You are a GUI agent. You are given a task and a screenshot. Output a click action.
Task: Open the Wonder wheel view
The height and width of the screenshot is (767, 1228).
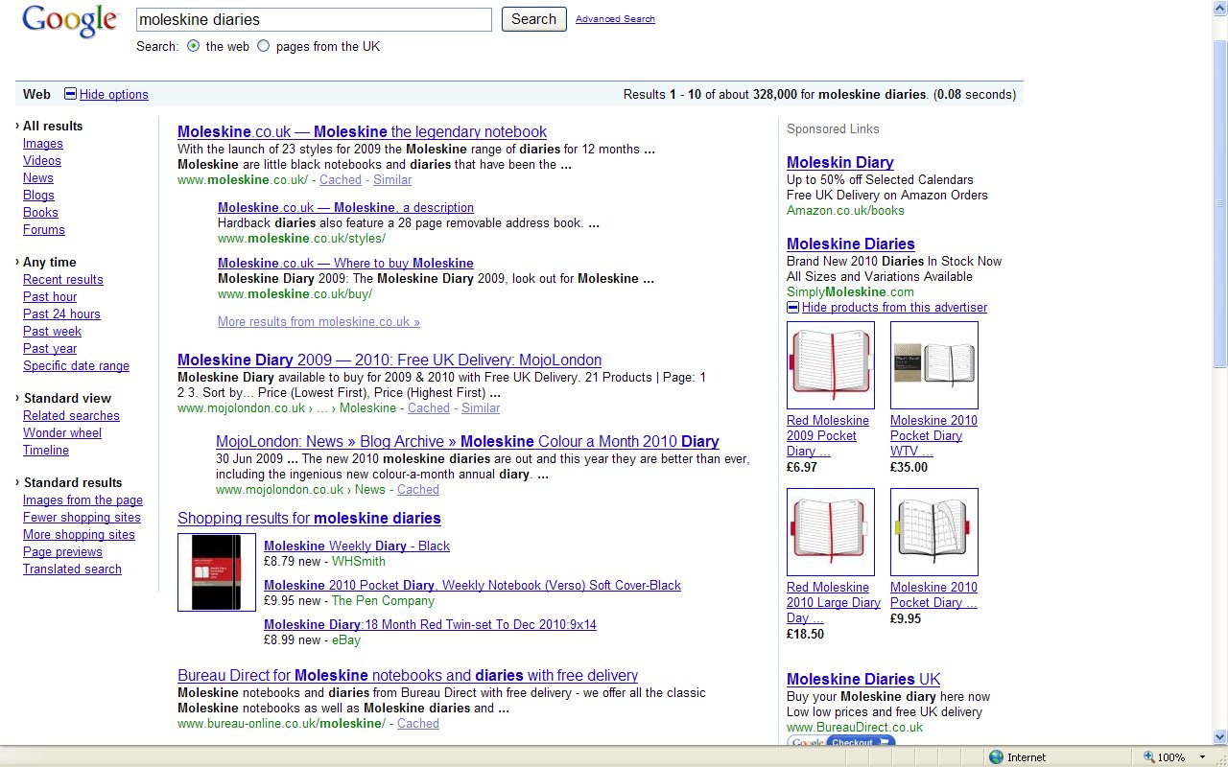tap(62, 433)
